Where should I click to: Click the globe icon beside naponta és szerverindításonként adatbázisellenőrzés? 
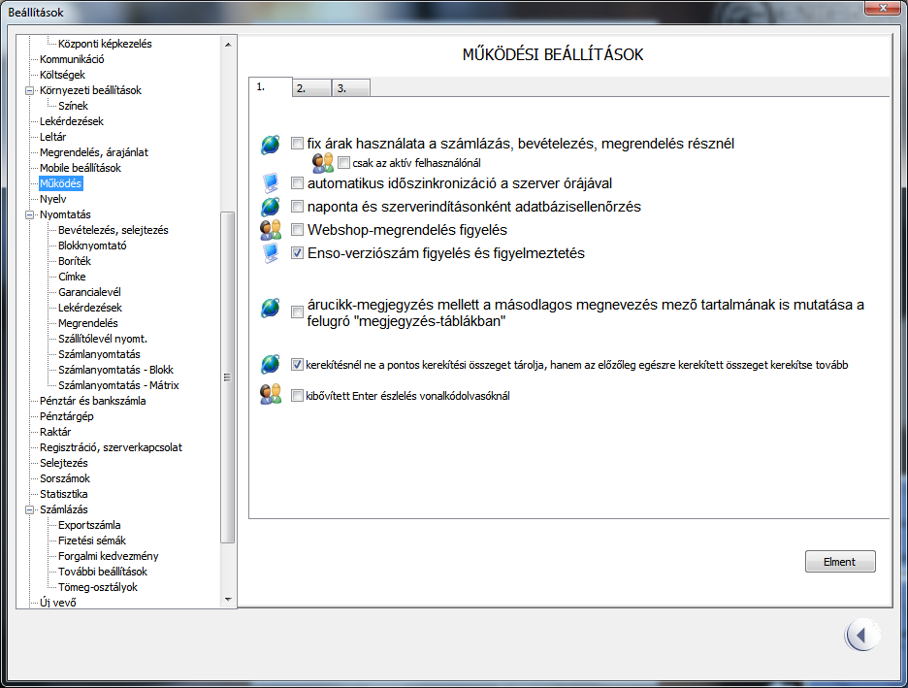click(271, 207)
